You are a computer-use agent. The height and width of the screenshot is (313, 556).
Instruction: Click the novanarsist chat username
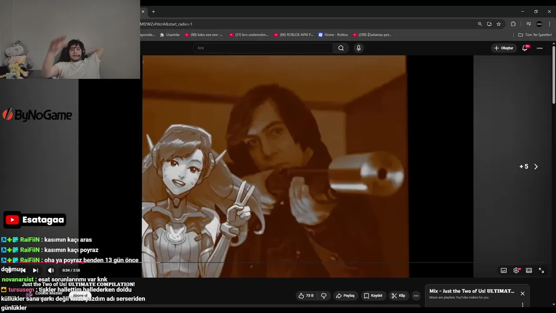tap(17, 280)
